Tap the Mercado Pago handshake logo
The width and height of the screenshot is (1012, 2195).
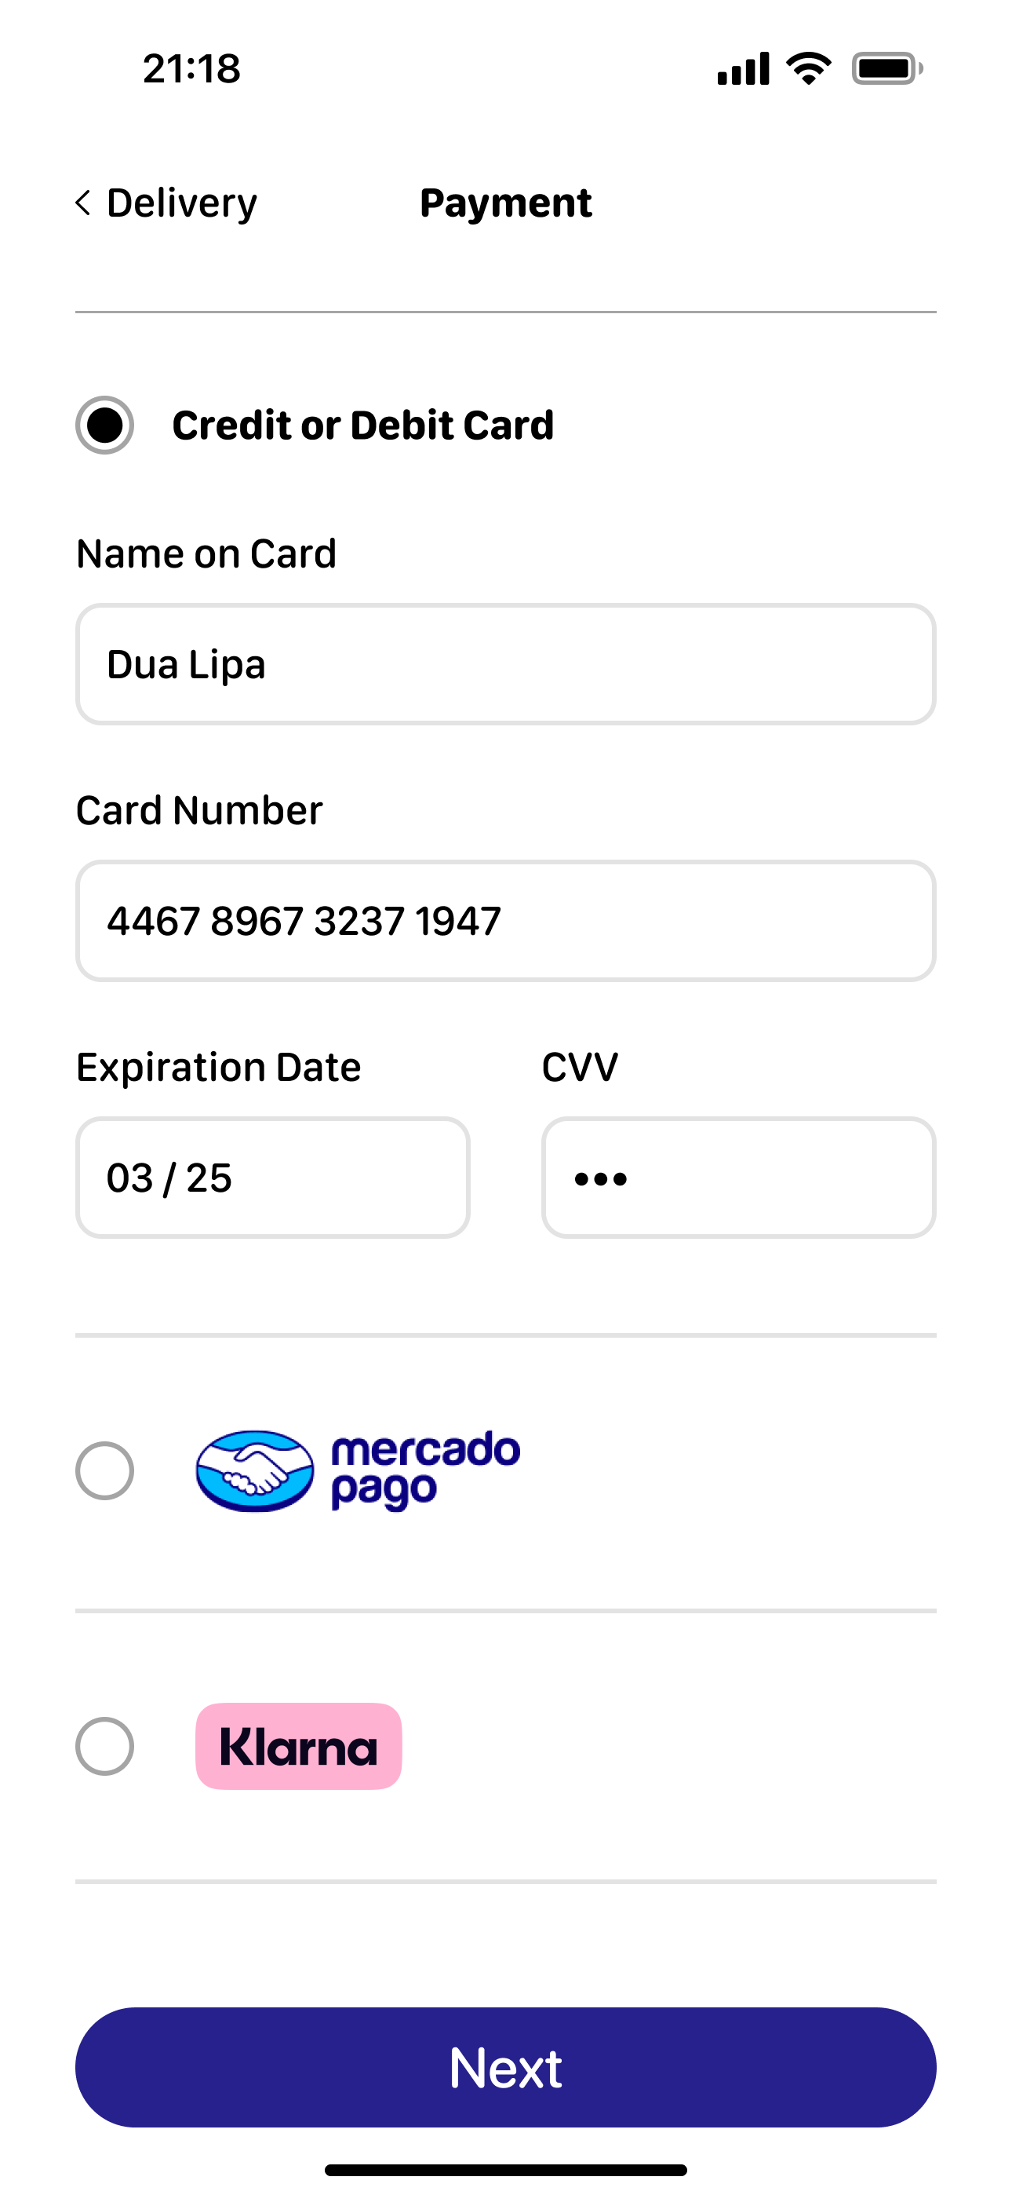(x=255, y=1470)
